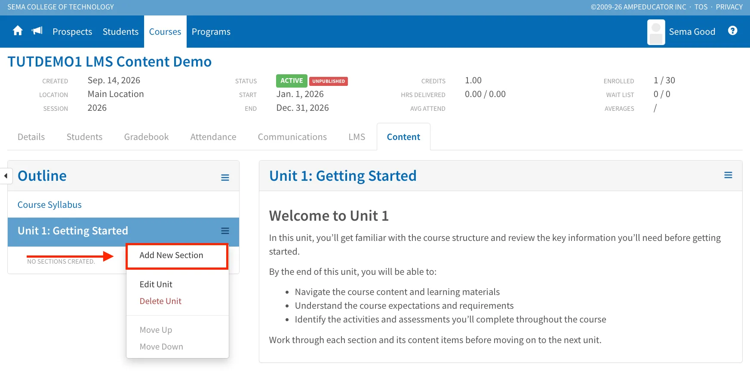Open the LMS tab
The width and height of the screenshot is (750, 371).
[x=357, y=137]
